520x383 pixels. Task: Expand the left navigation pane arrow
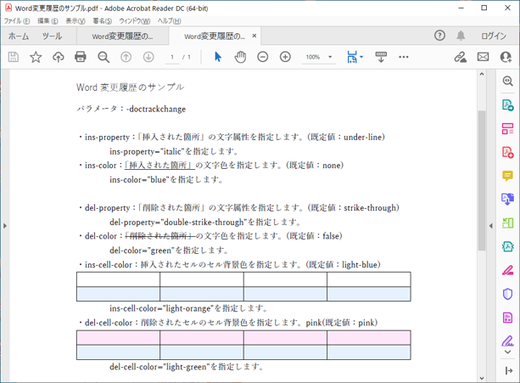tap(4, 226)
